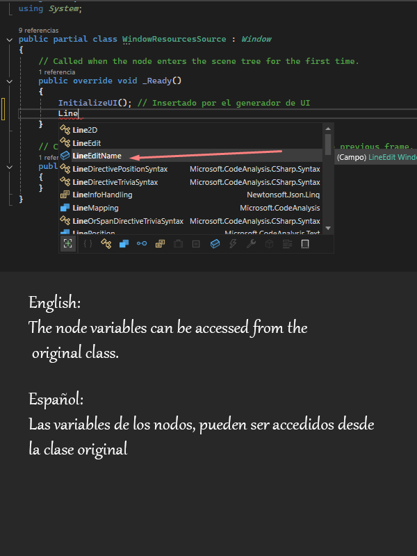The height and width of the screenshot is (556, 417).
Task: Filter completions by Structures blue squares icon
Action: tap(124, 244)
